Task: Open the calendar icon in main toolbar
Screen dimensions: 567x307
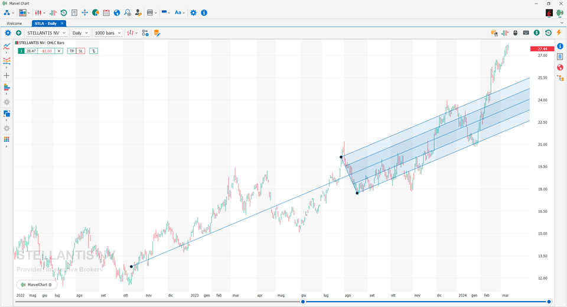Action: pyautogui.click(x=106, y=12)
